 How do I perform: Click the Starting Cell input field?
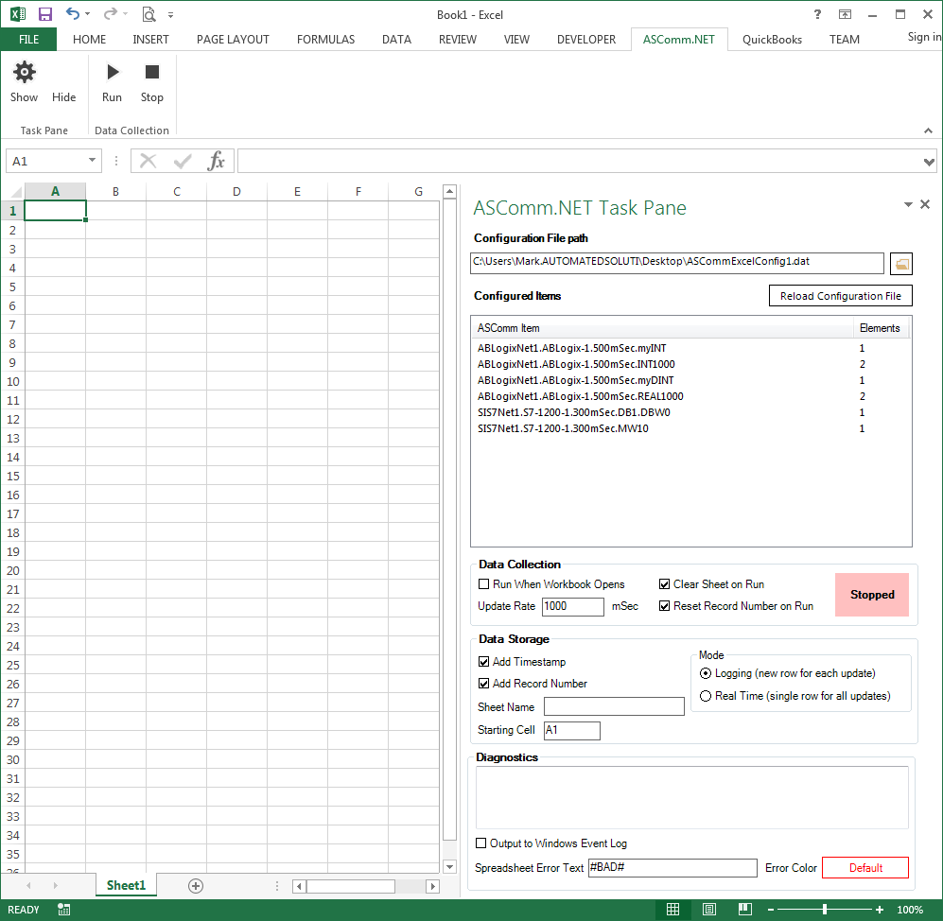coord(572,730)
